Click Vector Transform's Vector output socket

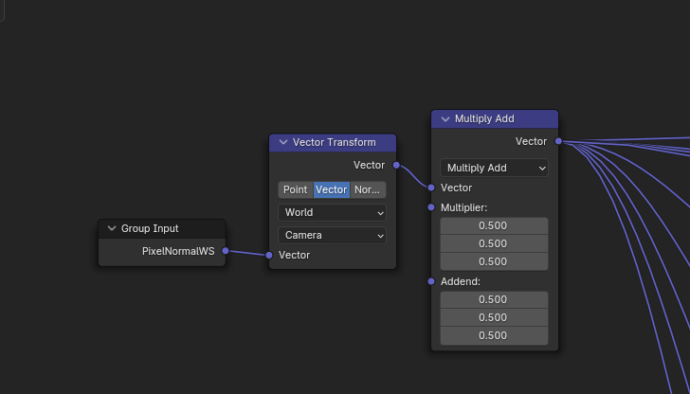[x=395, y=165]
